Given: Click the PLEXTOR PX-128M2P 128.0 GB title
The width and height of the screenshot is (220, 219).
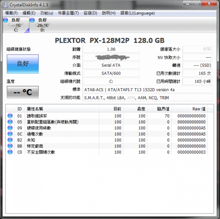Looking at the screenshot, I should pos(110,41).
